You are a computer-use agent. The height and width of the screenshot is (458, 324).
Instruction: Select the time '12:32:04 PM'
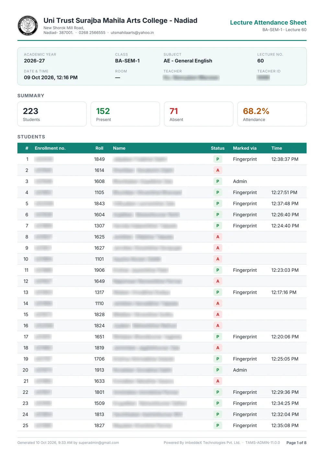pos(285,414)
